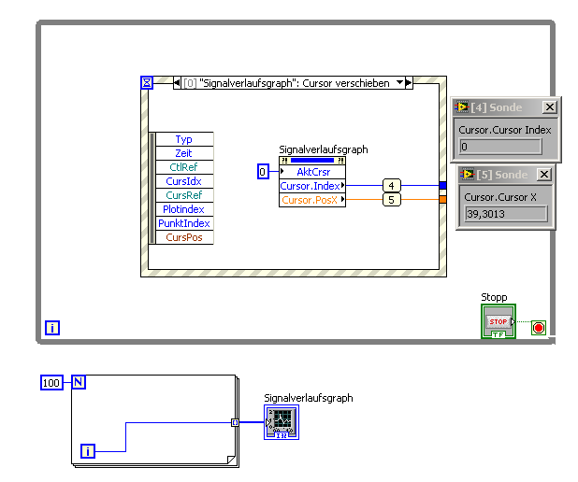This screenshot has width=578, height=482.
Task: Select the Typ event data node
Action: pos(184,139)
